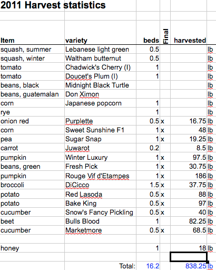
Task: Click the harvested value 186
Action: coord(201,176)
